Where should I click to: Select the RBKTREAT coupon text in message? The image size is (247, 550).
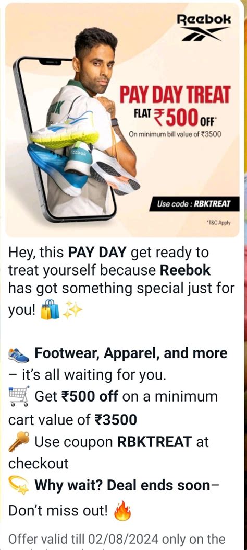point(154,442)
